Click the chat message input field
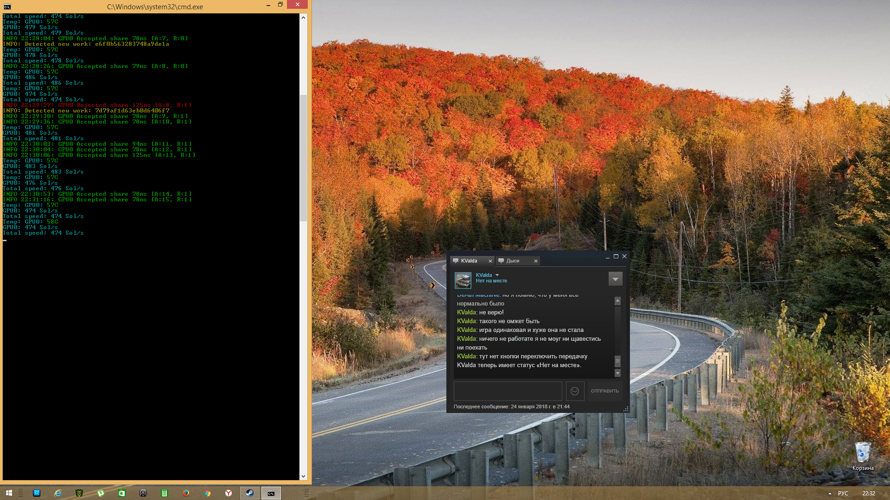The image size is (890, 500). coord(508,391)
